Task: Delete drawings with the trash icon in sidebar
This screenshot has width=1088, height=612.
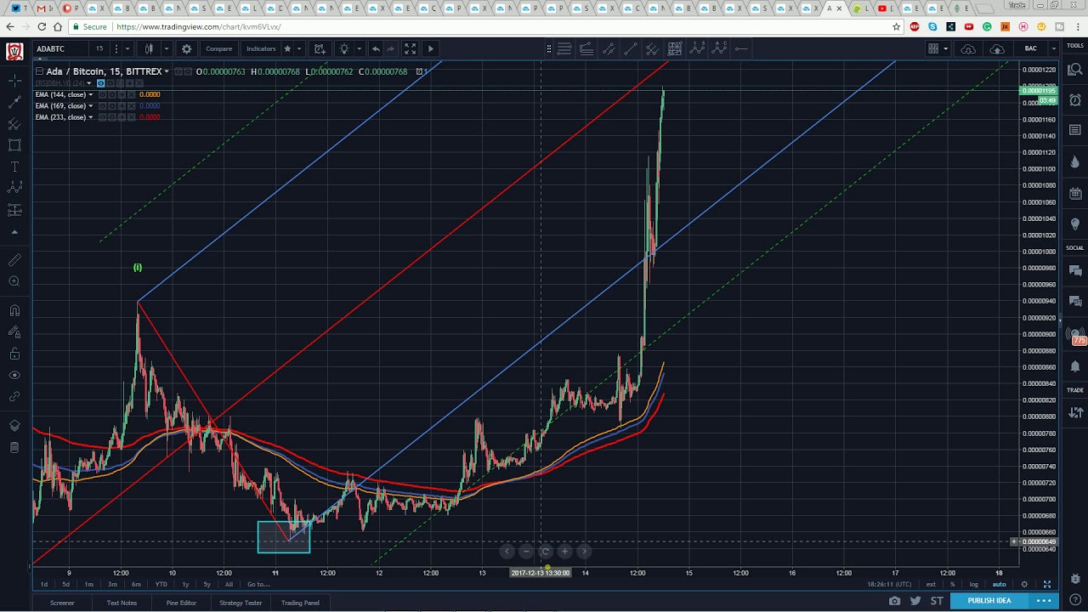Action: pyautogui.click(x=14, y=448)
